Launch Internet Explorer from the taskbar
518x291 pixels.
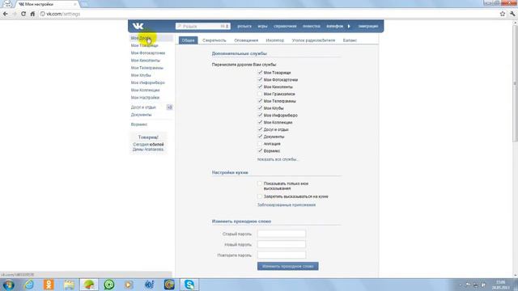[29, 285]
